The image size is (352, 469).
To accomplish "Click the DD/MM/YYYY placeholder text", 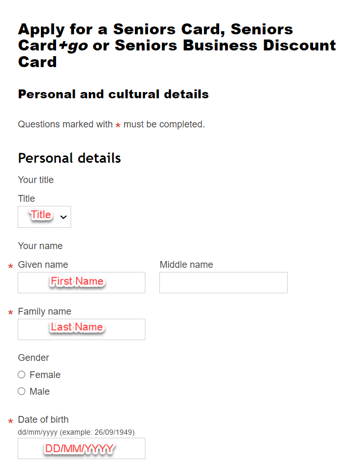I will (x=80, y=448).
